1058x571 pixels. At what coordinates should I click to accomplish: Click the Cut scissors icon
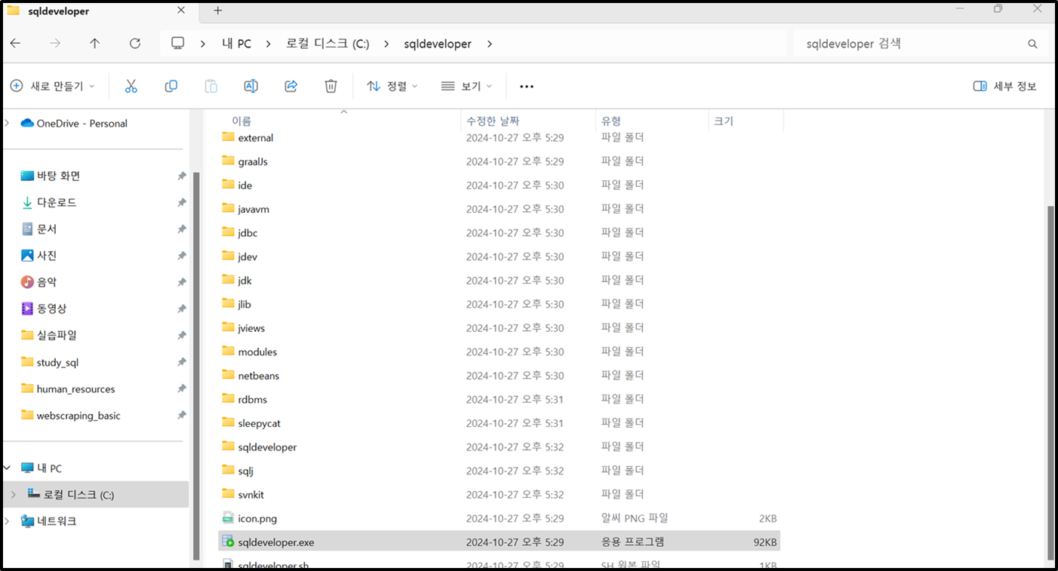point(131,86)
